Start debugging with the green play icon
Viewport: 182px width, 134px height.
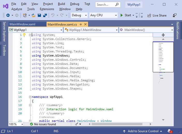121,15
